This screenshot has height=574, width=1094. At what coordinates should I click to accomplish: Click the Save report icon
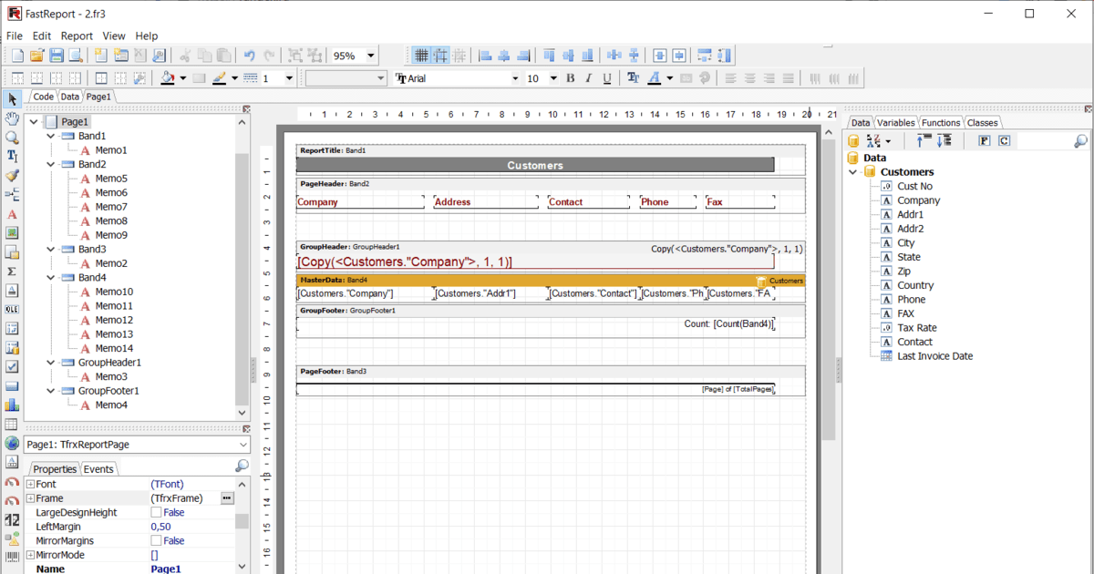(x=56, y=56)
